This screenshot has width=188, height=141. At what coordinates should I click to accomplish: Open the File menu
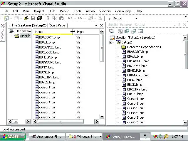click(x=6, y=11)
